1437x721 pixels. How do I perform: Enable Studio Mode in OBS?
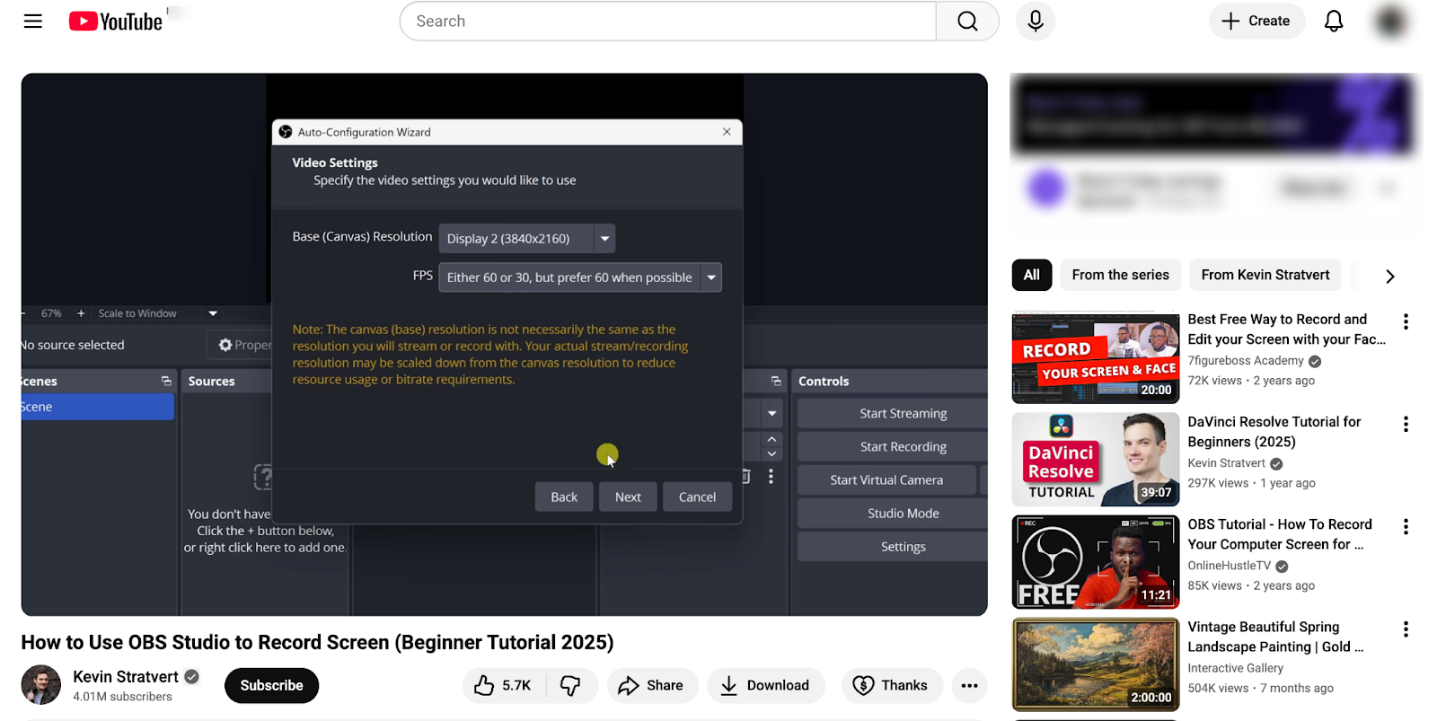point(892,513)
